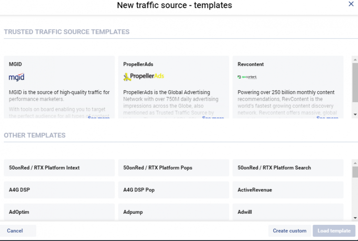Screen dimensions: 358x241
Task: Open See more link on MGID card
Action: [99, 117]
